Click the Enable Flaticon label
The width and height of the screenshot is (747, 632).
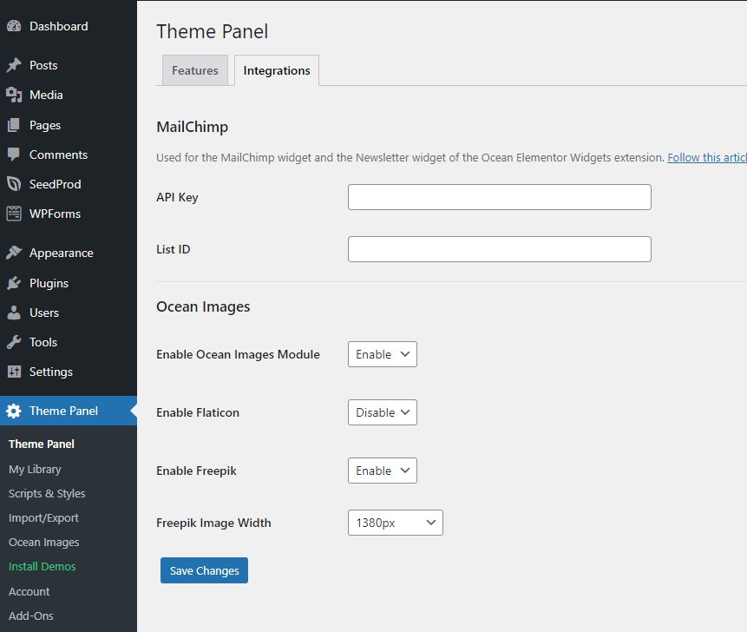point(198,412)
